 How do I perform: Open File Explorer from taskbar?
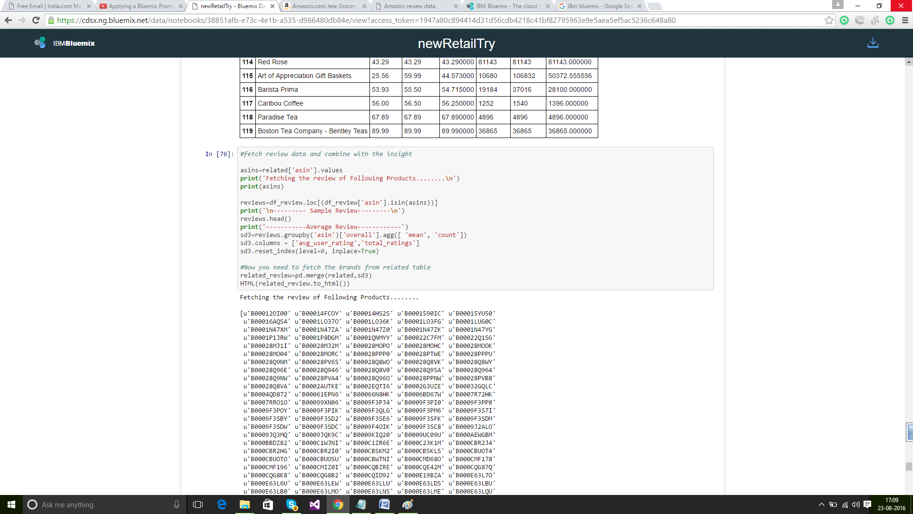point(245,504)
